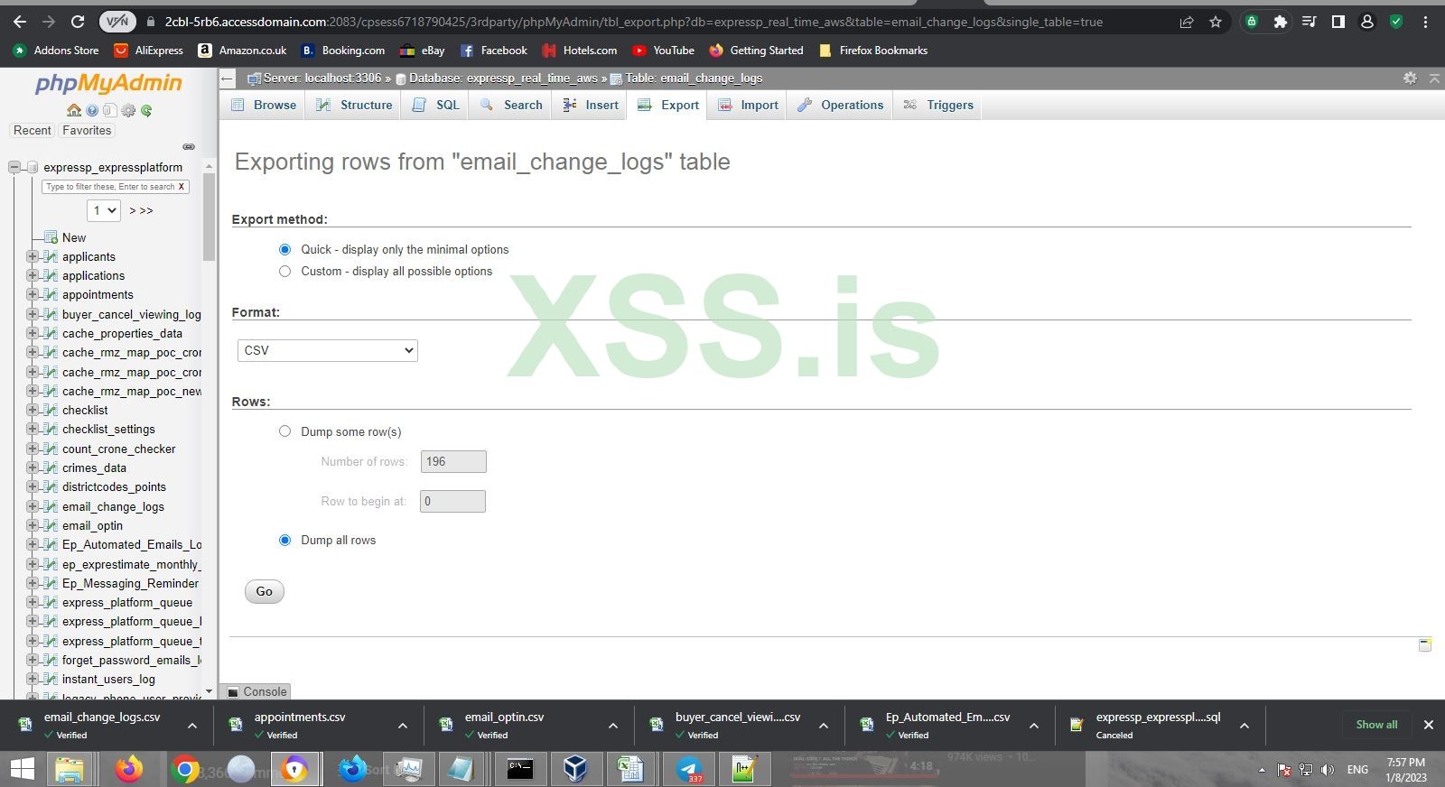
Task: Expand the crimes_data table node
Action: click(x=33, y=468)
